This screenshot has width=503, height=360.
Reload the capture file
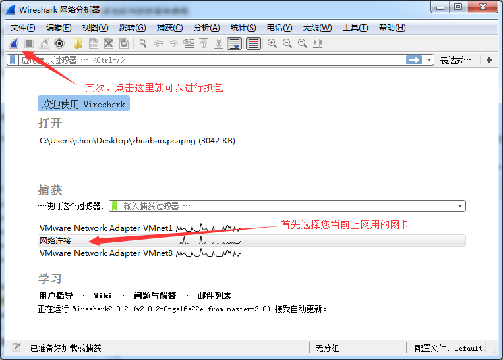pos(124,43)
